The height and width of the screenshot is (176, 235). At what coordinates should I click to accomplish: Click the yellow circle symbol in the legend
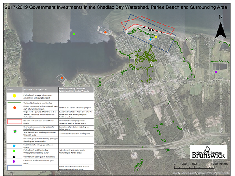coord(14,95)
